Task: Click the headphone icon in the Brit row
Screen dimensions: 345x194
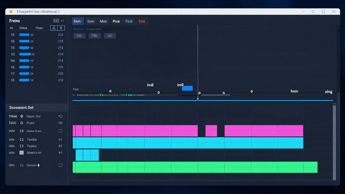Action: tap(22, 165)
